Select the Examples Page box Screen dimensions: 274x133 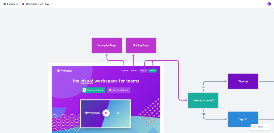(107, 45)
